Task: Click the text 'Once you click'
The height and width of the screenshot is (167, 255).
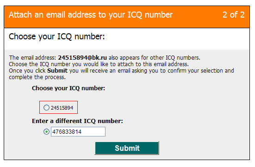Action: (x=27, y=71)
